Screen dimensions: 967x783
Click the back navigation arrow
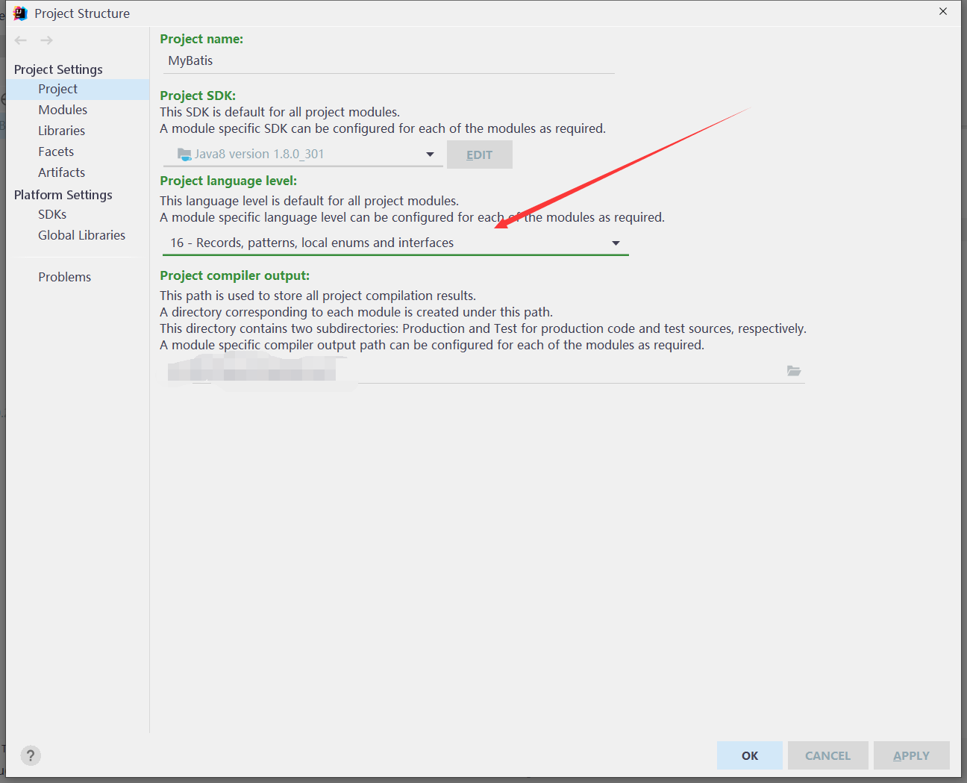pyautogui.click(x=21, y=40)
